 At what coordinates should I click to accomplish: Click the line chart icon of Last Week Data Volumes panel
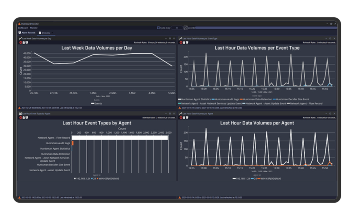20,38
